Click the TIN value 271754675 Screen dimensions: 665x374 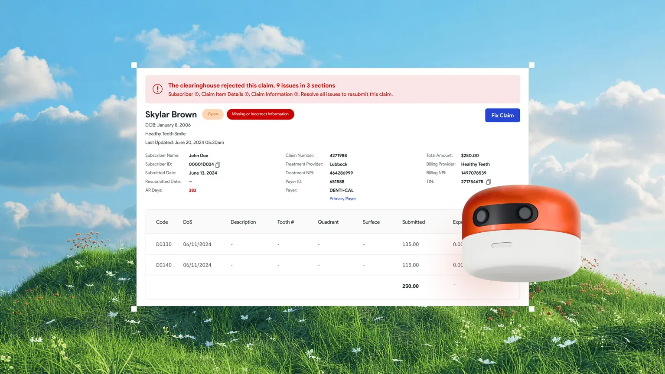pyautogui.click(x=472, y=182)
